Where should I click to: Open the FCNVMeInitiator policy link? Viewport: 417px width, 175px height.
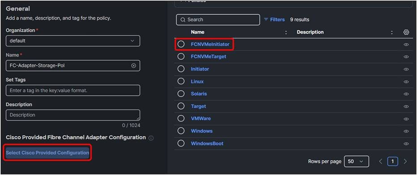point(210,44)
